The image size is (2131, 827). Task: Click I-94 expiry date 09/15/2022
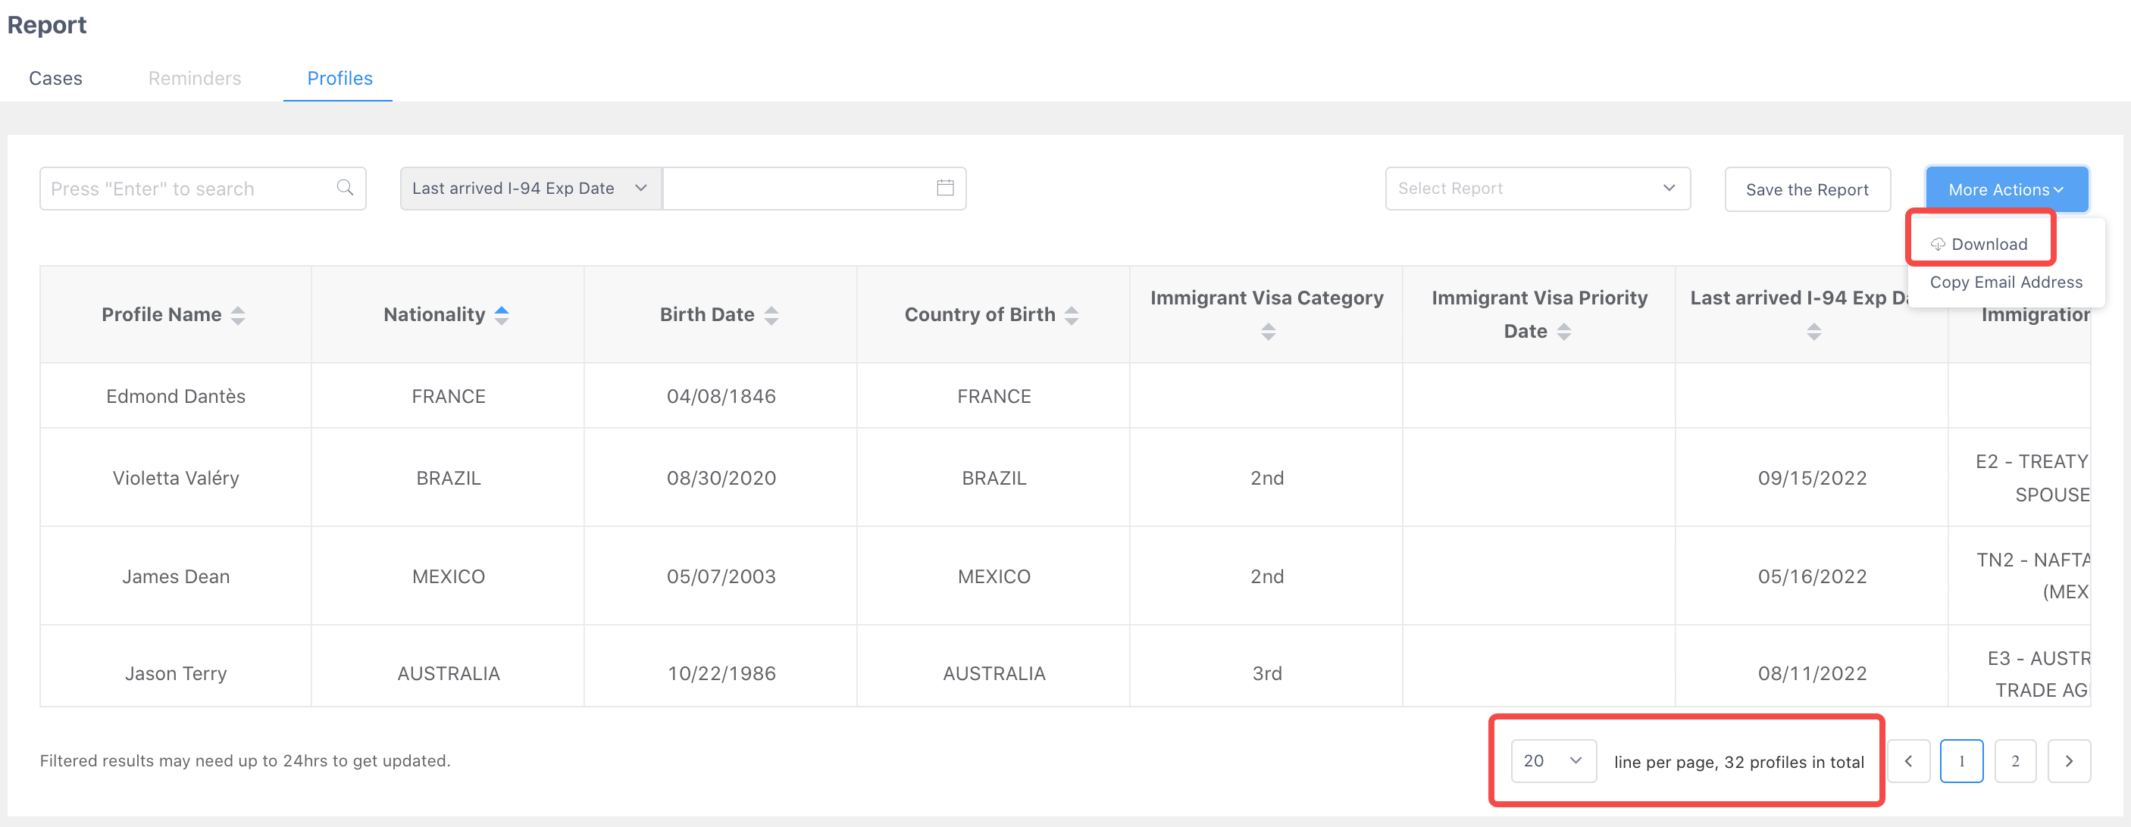[1812, 478]
